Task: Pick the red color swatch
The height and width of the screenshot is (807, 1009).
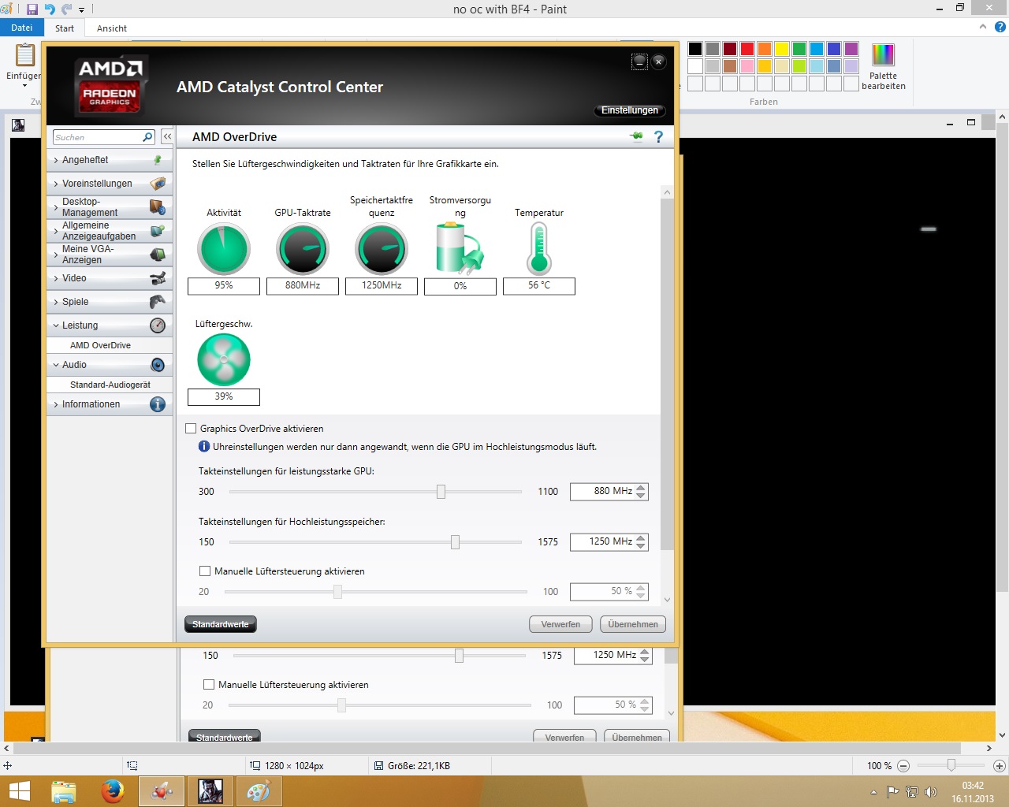Action: click(x=747, y=49)
